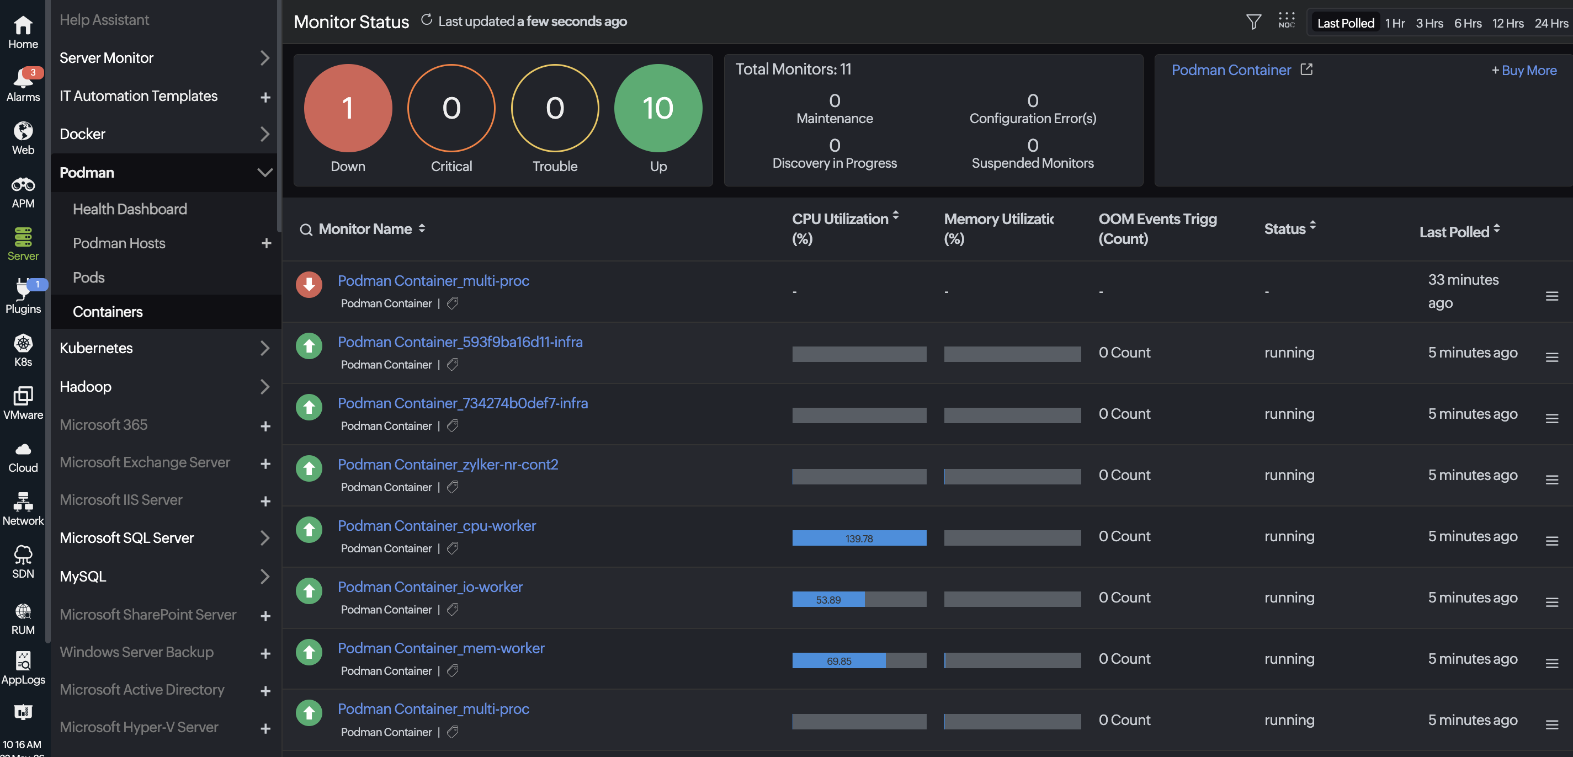
Task: Open Podman Container_io-worker monitor
Action: 430,586
